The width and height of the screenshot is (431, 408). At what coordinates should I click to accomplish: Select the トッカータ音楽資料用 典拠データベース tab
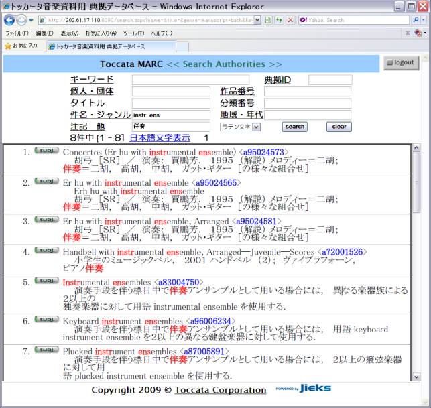click(111, 46)
